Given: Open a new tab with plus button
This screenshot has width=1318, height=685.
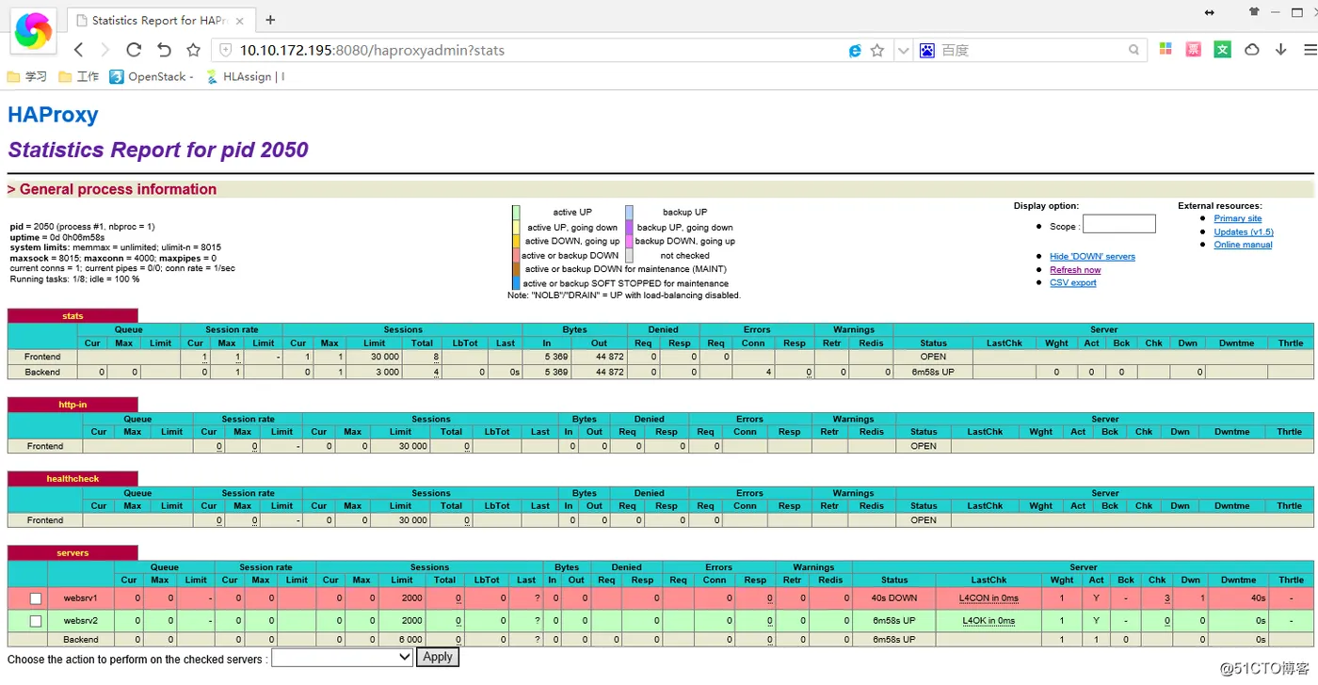Looking at the screenshot, I should 271,20.
